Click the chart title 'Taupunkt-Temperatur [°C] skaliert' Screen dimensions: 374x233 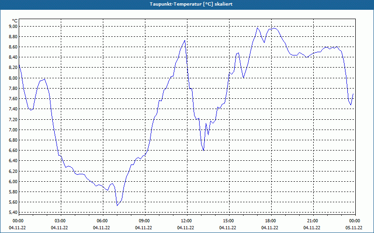[x=191, y=4]
